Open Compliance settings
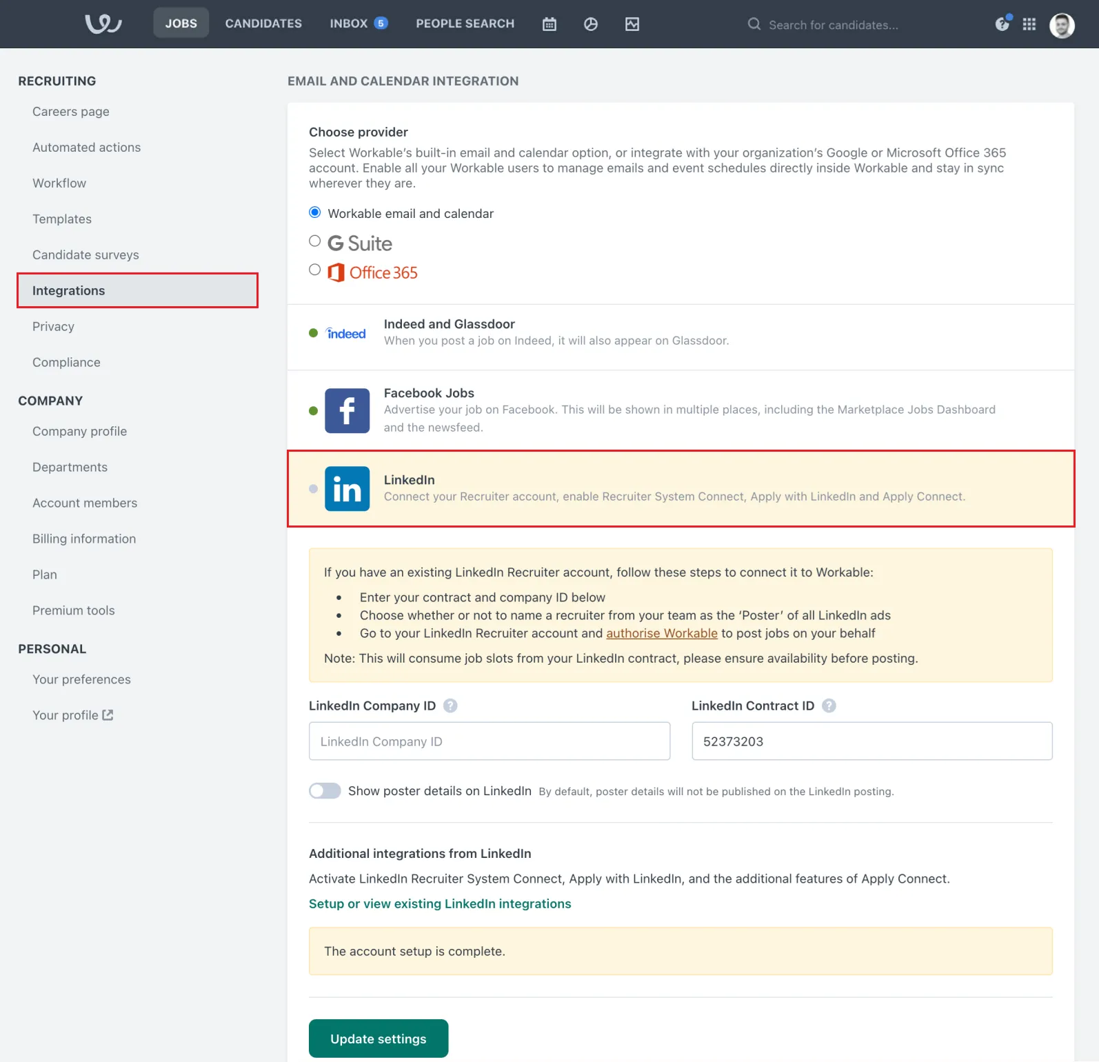 point(66,363)
